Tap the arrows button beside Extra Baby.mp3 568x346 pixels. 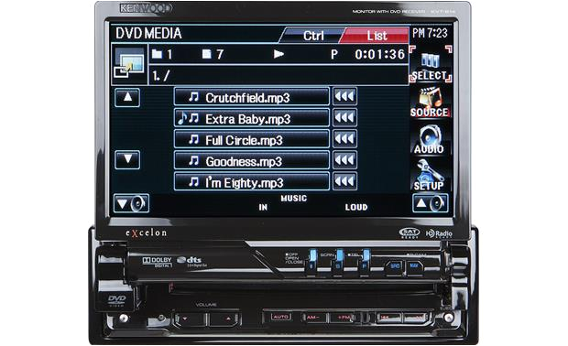point(344,118)
